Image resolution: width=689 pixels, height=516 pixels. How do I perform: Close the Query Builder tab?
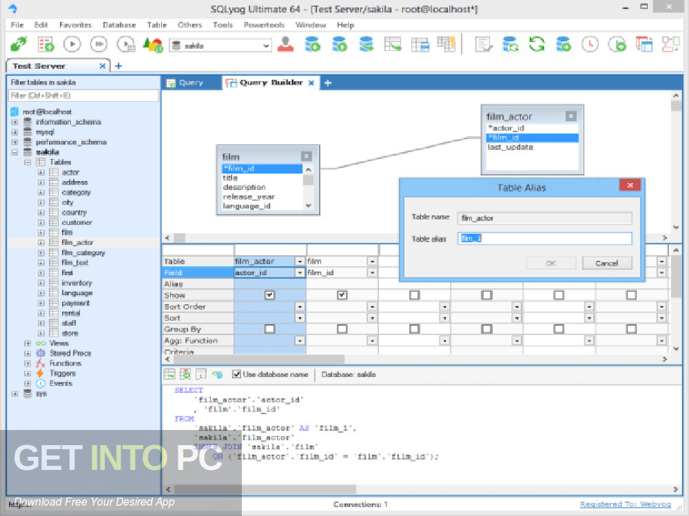pos(311,83)
